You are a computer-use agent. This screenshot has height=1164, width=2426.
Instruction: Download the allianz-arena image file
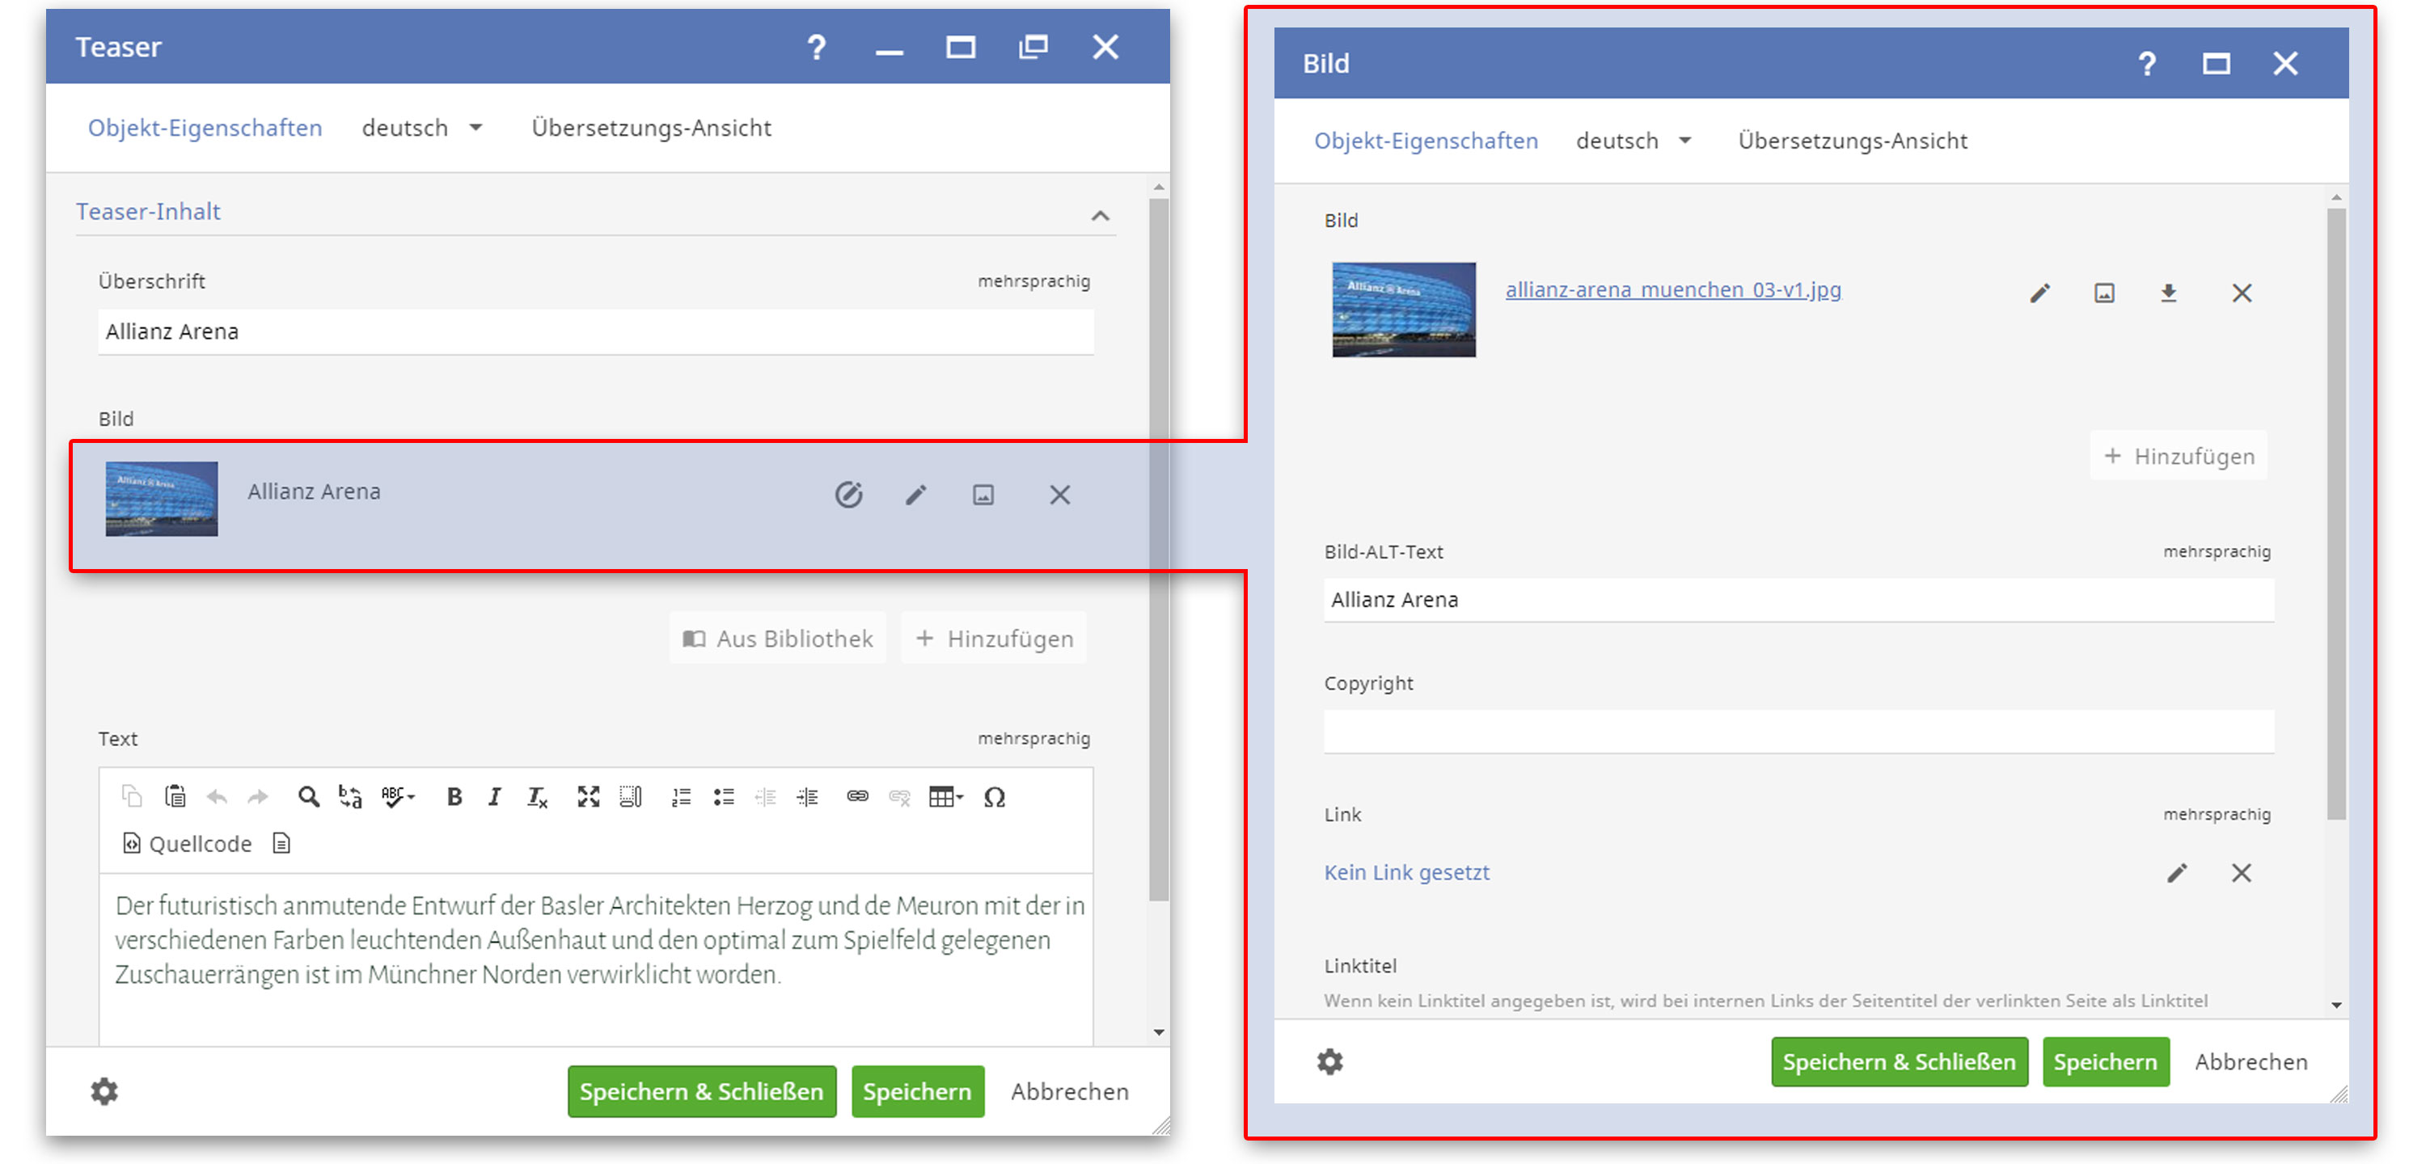coord(2169,293)
